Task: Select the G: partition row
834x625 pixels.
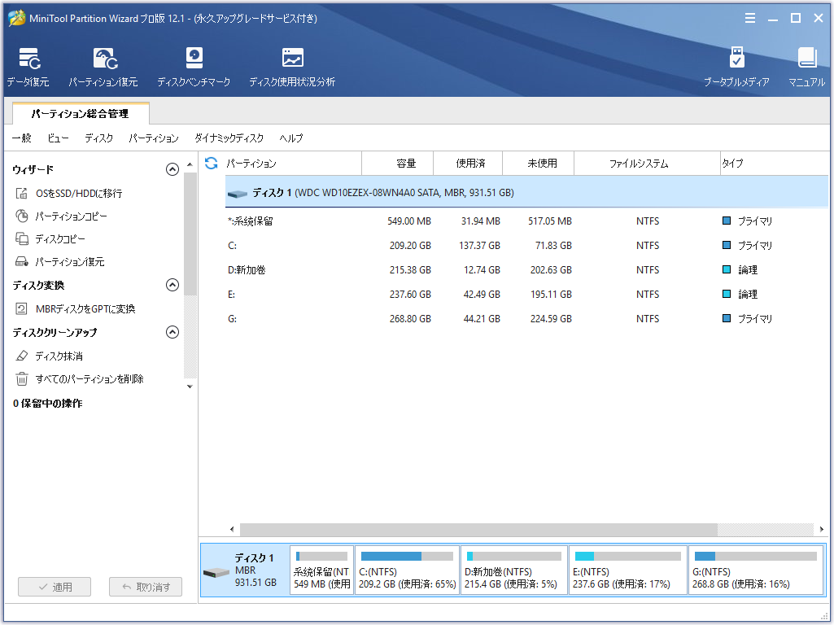Action: (x=526, y=319)
